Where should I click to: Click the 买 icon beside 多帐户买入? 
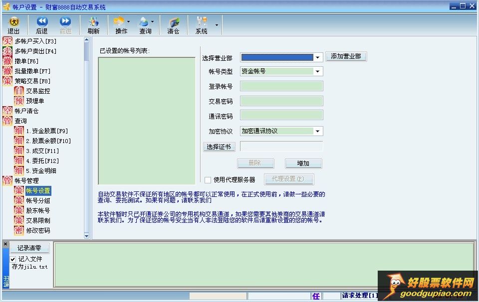click(7, 41)
